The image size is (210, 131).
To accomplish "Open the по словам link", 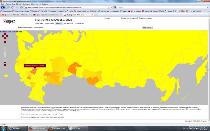I will [x=39, y=23].
